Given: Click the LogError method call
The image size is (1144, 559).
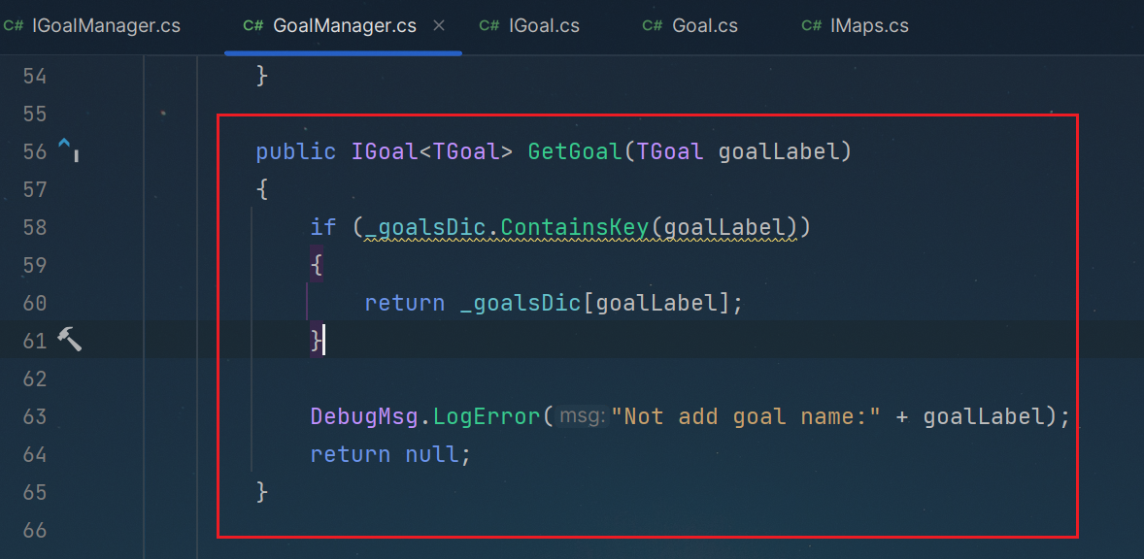Looking at the screenshot, I should click(x=488, y=416).
